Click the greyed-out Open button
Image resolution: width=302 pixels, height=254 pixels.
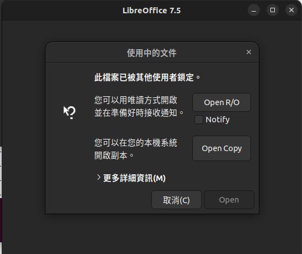pyautogui.click(x=229, y=200)
